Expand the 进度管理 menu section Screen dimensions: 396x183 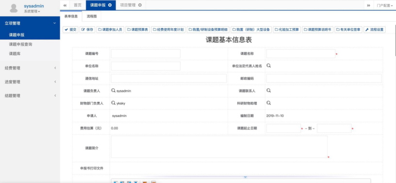[x=30, y=82]
